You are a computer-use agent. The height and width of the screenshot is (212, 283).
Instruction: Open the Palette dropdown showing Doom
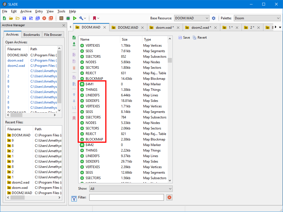pyautogui.click(x=257, y=18)
